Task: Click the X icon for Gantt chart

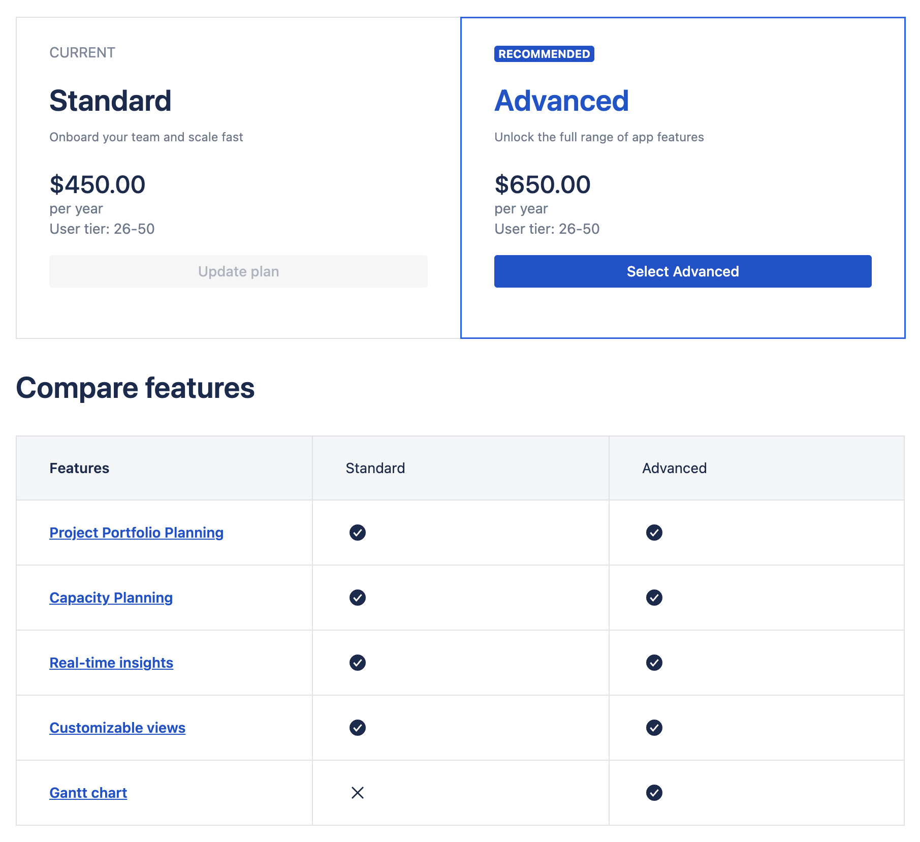Action: (357, 793)
